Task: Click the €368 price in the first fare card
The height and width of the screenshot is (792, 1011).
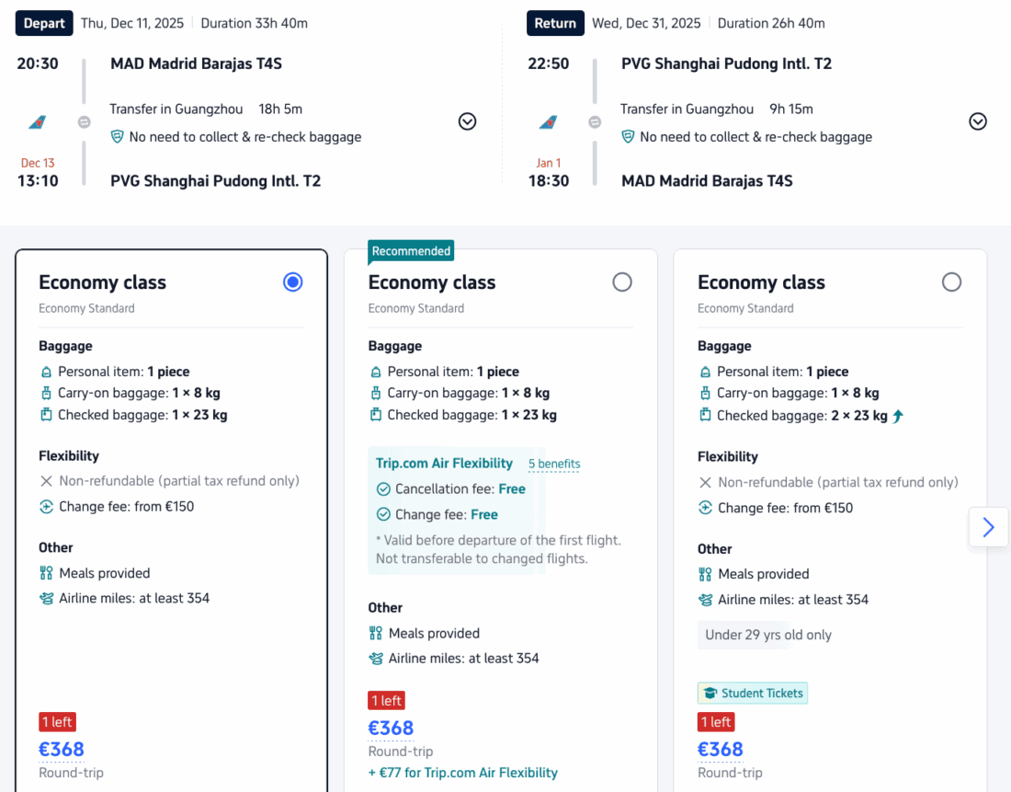Action: point(62,750)
